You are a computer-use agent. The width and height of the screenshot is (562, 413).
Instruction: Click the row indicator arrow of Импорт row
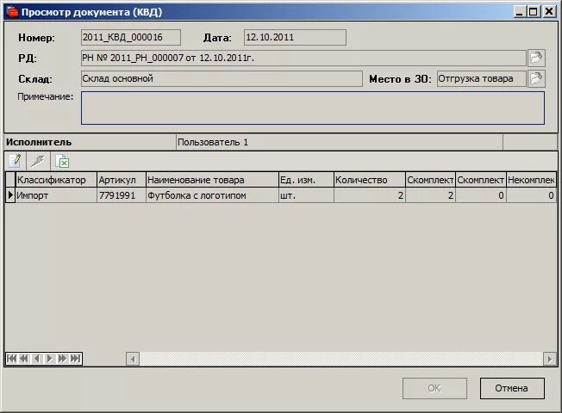(x=10, y=195)
